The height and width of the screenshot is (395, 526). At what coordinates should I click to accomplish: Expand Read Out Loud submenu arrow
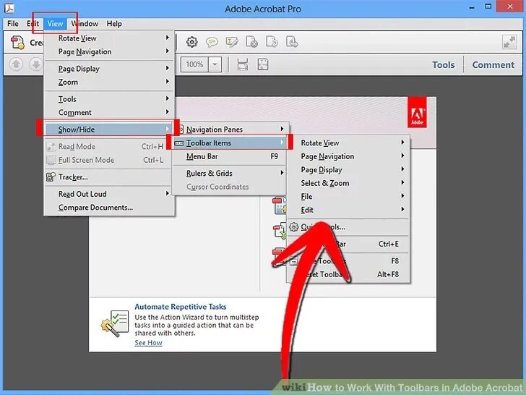click(x=167, y=193)
